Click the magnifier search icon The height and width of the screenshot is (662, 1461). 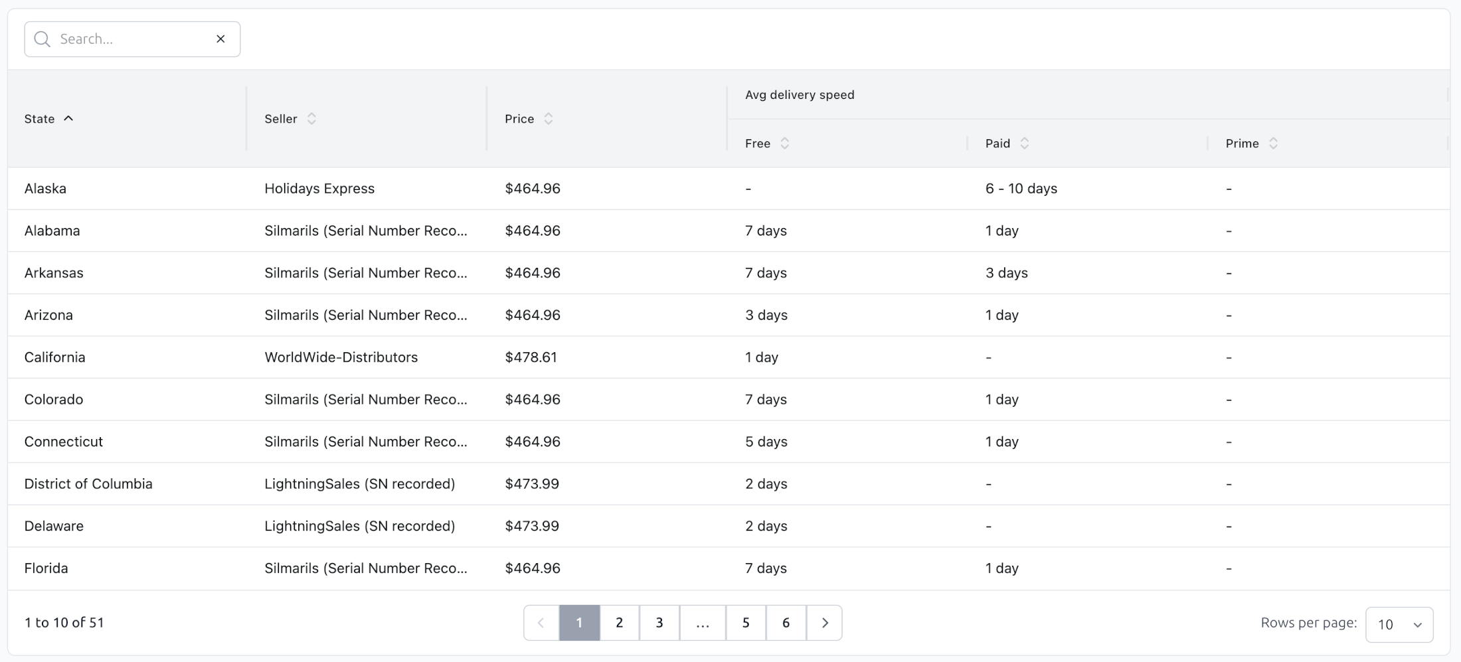pos(42,39)
